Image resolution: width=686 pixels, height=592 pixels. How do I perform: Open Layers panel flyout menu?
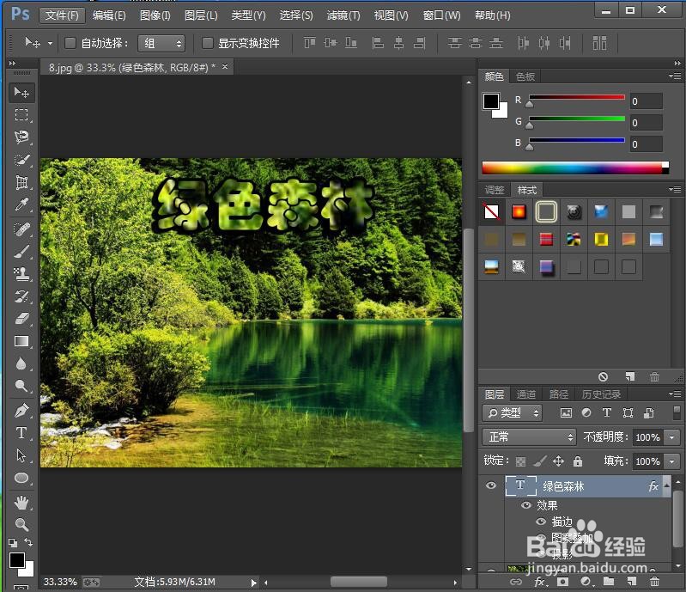coord(674,394)
